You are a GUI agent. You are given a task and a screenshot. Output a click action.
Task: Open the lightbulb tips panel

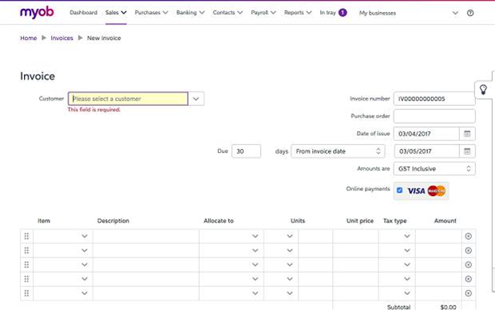coord(483,90)
